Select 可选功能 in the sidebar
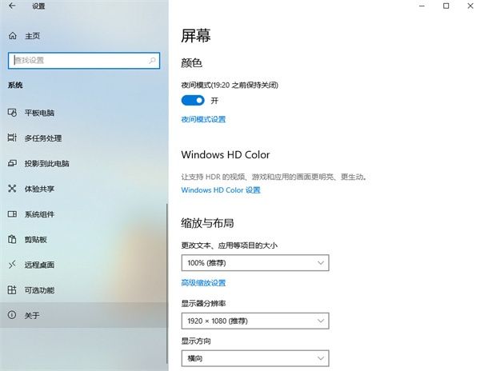 (x=83, y=290)
